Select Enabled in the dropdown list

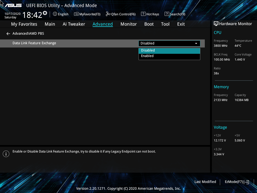[x=169, y=56]
